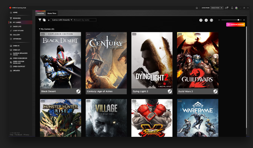Viewport: 253px width, 148px height.
Task: Switch to the Game Time tab
Action: click(x=52, y=13)
